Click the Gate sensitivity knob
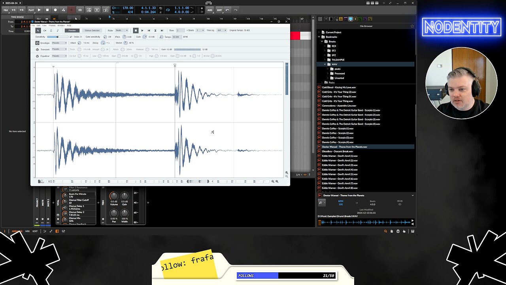Viewport: 506px width, 285px height. click(x=105, y=37)
